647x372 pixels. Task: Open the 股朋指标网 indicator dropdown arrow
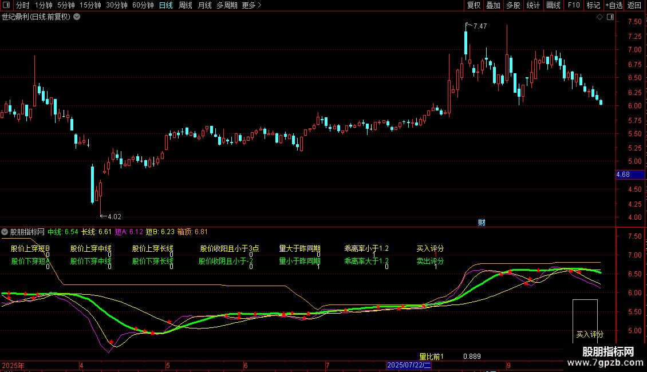[5, 232]
